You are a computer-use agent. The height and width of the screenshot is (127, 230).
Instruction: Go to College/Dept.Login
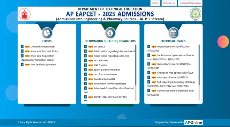tap(190, 3)
